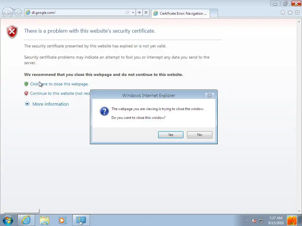Click the search magnifier in address bar
This screenshot has height=226, width=302.
point(127,12)
